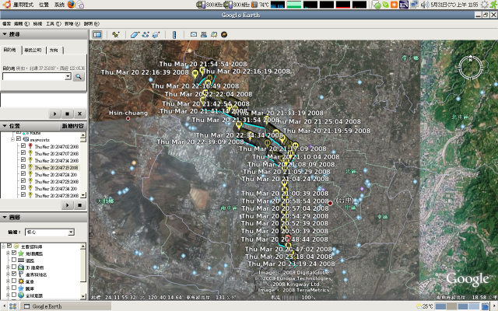Click the search text input field
Viewport: 498px width, 311px height.
33,76
